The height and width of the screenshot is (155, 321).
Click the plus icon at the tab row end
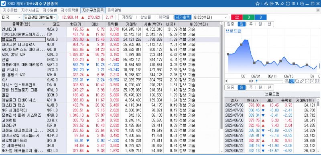click(318, 10)
